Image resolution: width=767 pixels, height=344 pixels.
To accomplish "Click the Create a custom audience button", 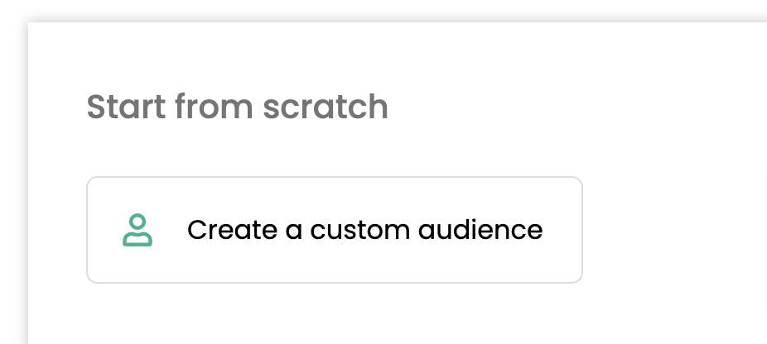I will coord(335,230).
